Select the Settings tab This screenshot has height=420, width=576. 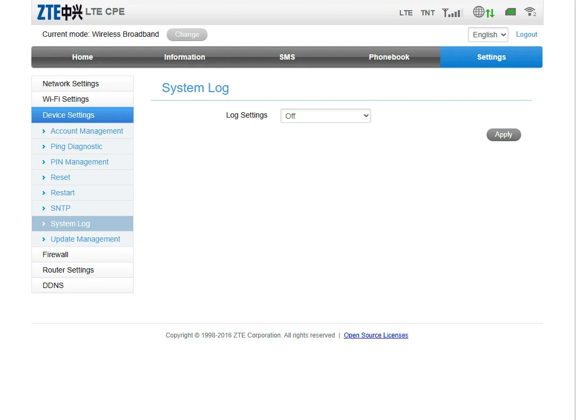click(x=491, y=57)
